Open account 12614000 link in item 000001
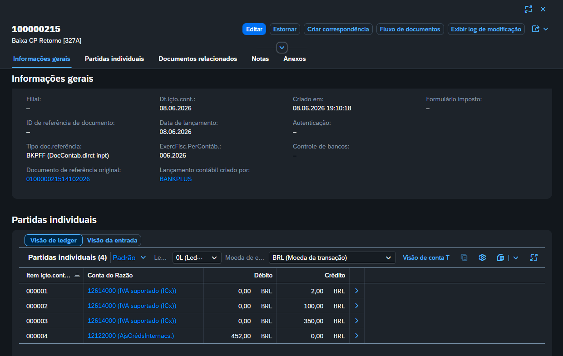 tap(132, 291)
